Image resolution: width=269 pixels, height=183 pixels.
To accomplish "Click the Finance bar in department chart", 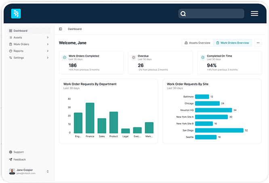I will pyautogui.click(x=90, y=118).
